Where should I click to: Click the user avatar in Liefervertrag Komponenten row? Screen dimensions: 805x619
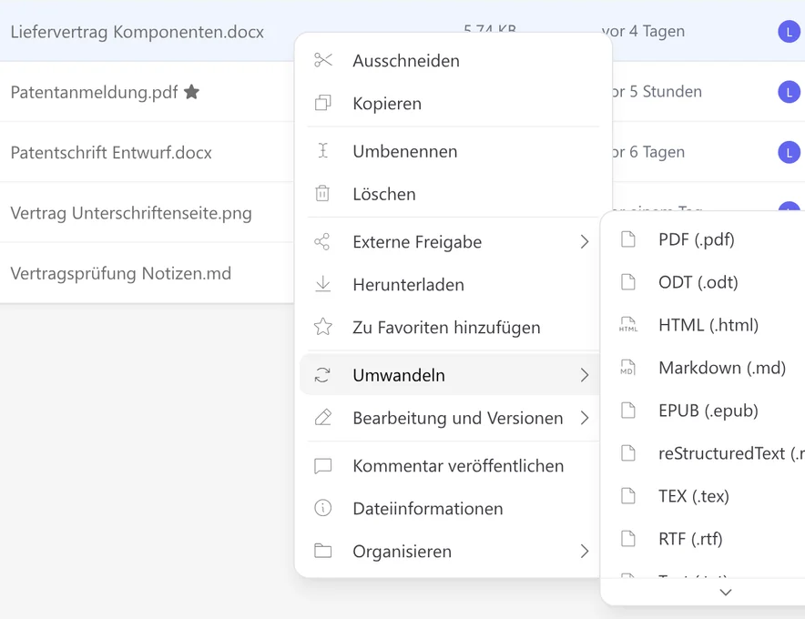pyautogui.click(x=790, y=32)
